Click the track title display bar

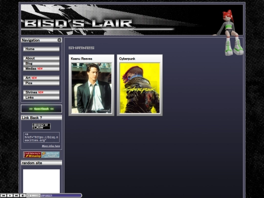coord(61,196)
